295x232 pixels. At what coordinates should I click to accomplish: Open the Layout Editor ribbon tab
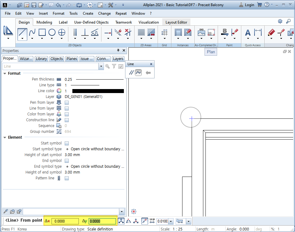point(176,22)
